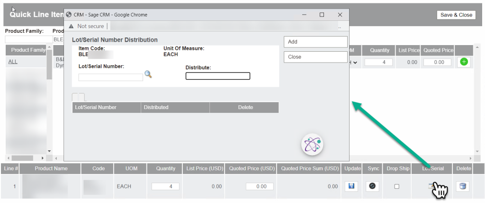Minimize the CRM Chrome popup window
Viewport: 485px width, 203px height.
pos(305,15)
